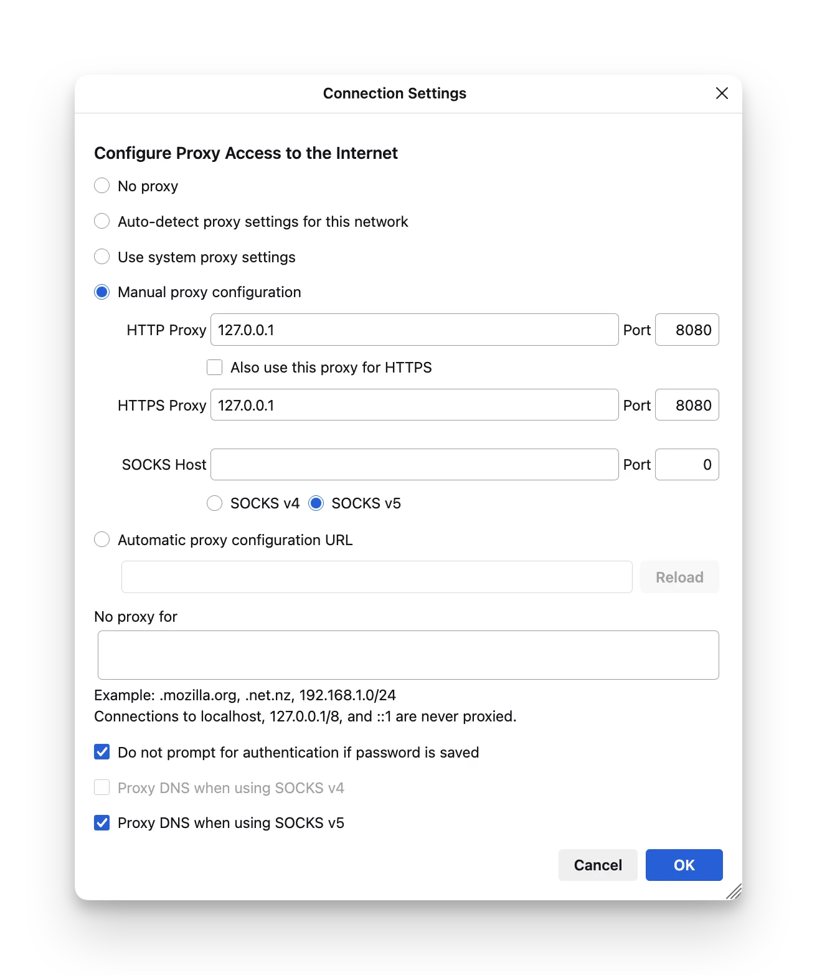Uncheck Do not prompt for authentication
Viewport: 817px width, 975px height.
[x=102, y=752]
